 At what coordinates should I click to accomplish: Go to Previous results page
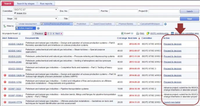pyautogui.click(x=38, y=33)
